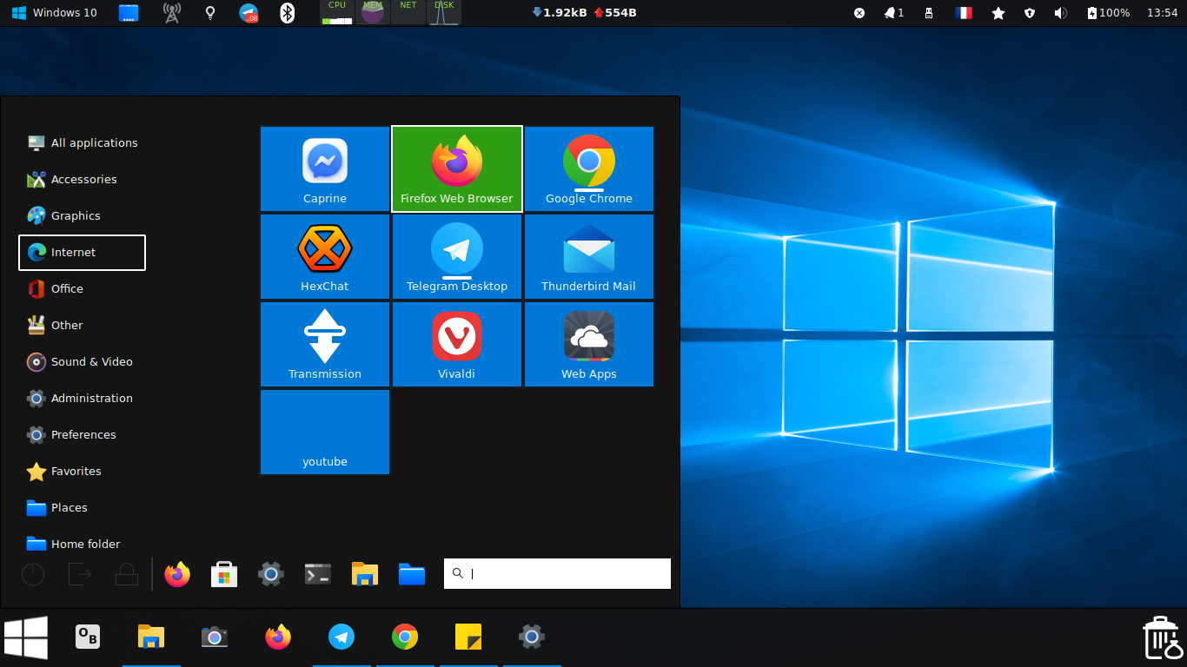Select All applications category
This screenshot has width=1187, height=667.
[83, 142]
